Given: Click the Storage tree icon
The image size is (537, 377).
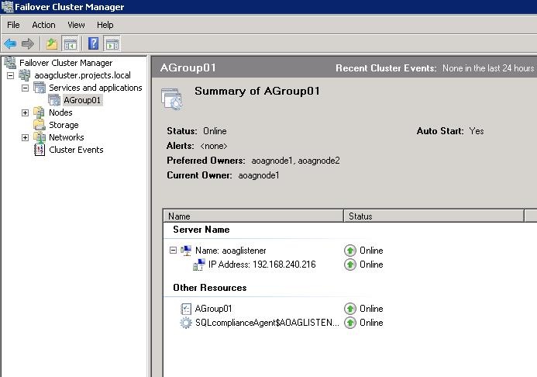Looking at the screenshot, I should click(39, 125).
